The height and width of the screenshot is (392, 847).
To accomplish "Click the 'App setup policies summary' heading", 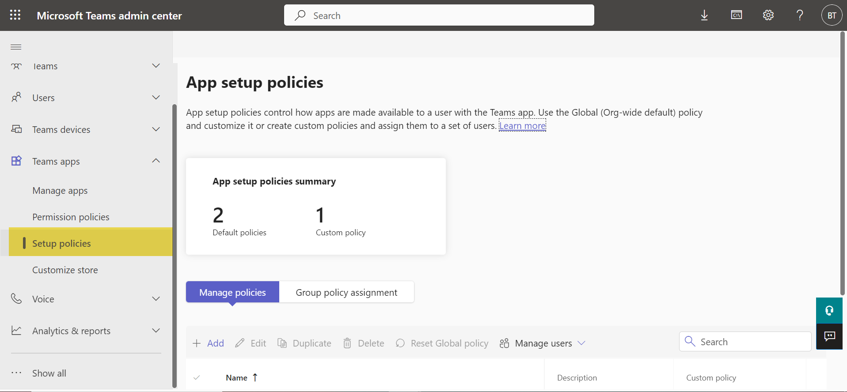I will [x=274, y=181].
